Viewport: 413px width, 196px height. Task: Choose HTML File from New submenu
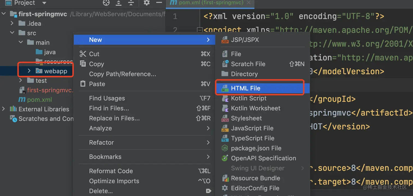[x=246, y=88]
